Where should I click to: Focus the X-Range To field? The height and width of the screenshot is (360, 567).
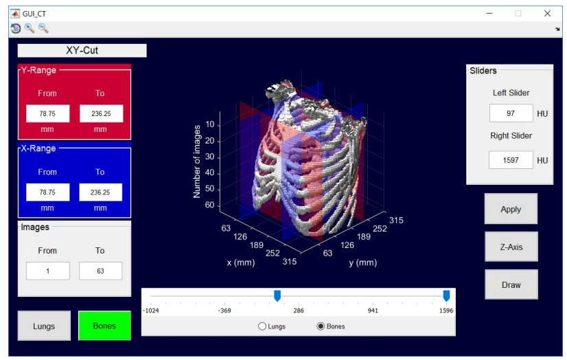[x=100, y=192]
